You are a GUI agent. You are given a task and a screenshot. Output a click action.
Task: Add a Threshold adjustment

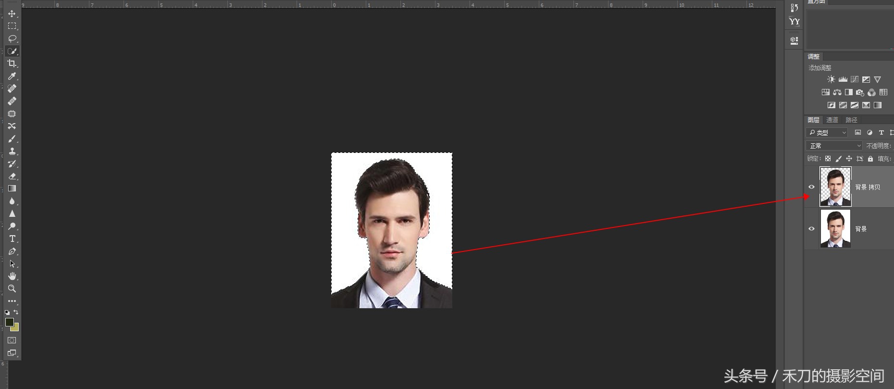pyautogui.click(x=854, y=105)
